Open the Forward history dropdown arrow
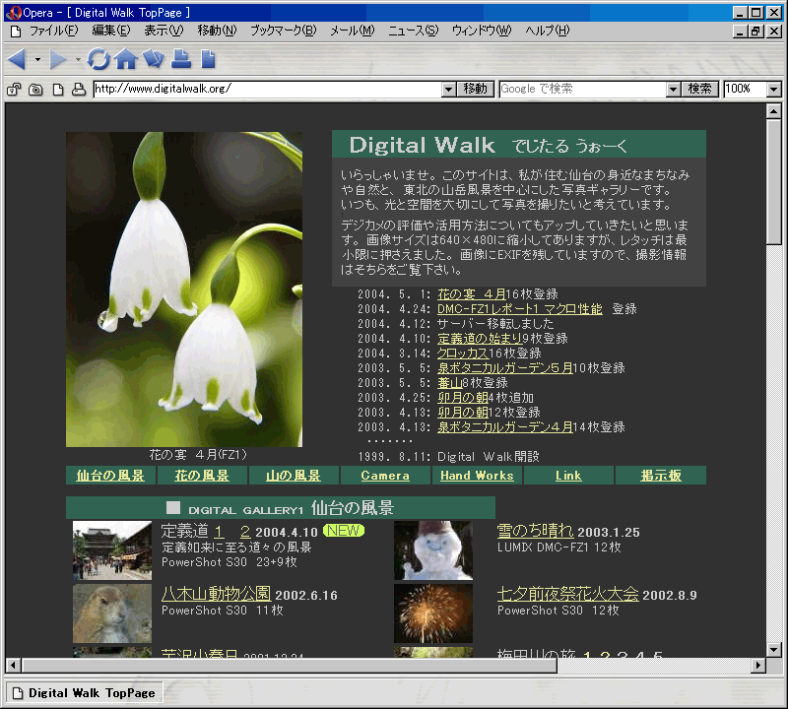788x709 pixels. click(x=78, y=60)
